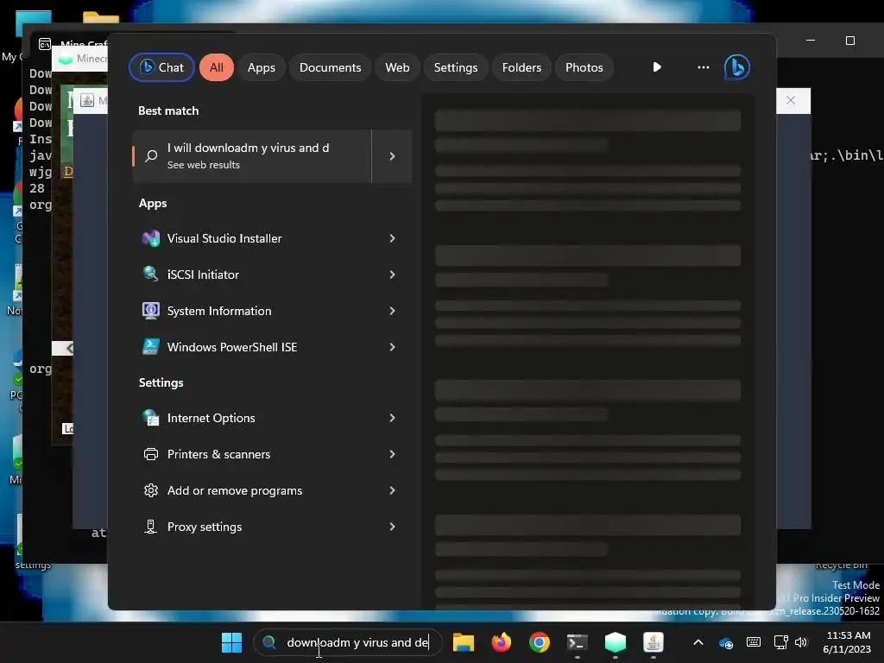Open the Terminal taskbar icon
The height and width of the screenshot is (663, 884).
point(578,642)
